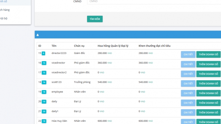Open CHI TIẾT for daily row
Viewport: 221px width, 124px height.
click(x=188, y=103)
